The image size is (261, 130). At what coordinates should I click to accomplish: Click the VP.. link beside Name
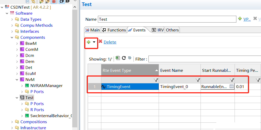(x=247, y=19)
